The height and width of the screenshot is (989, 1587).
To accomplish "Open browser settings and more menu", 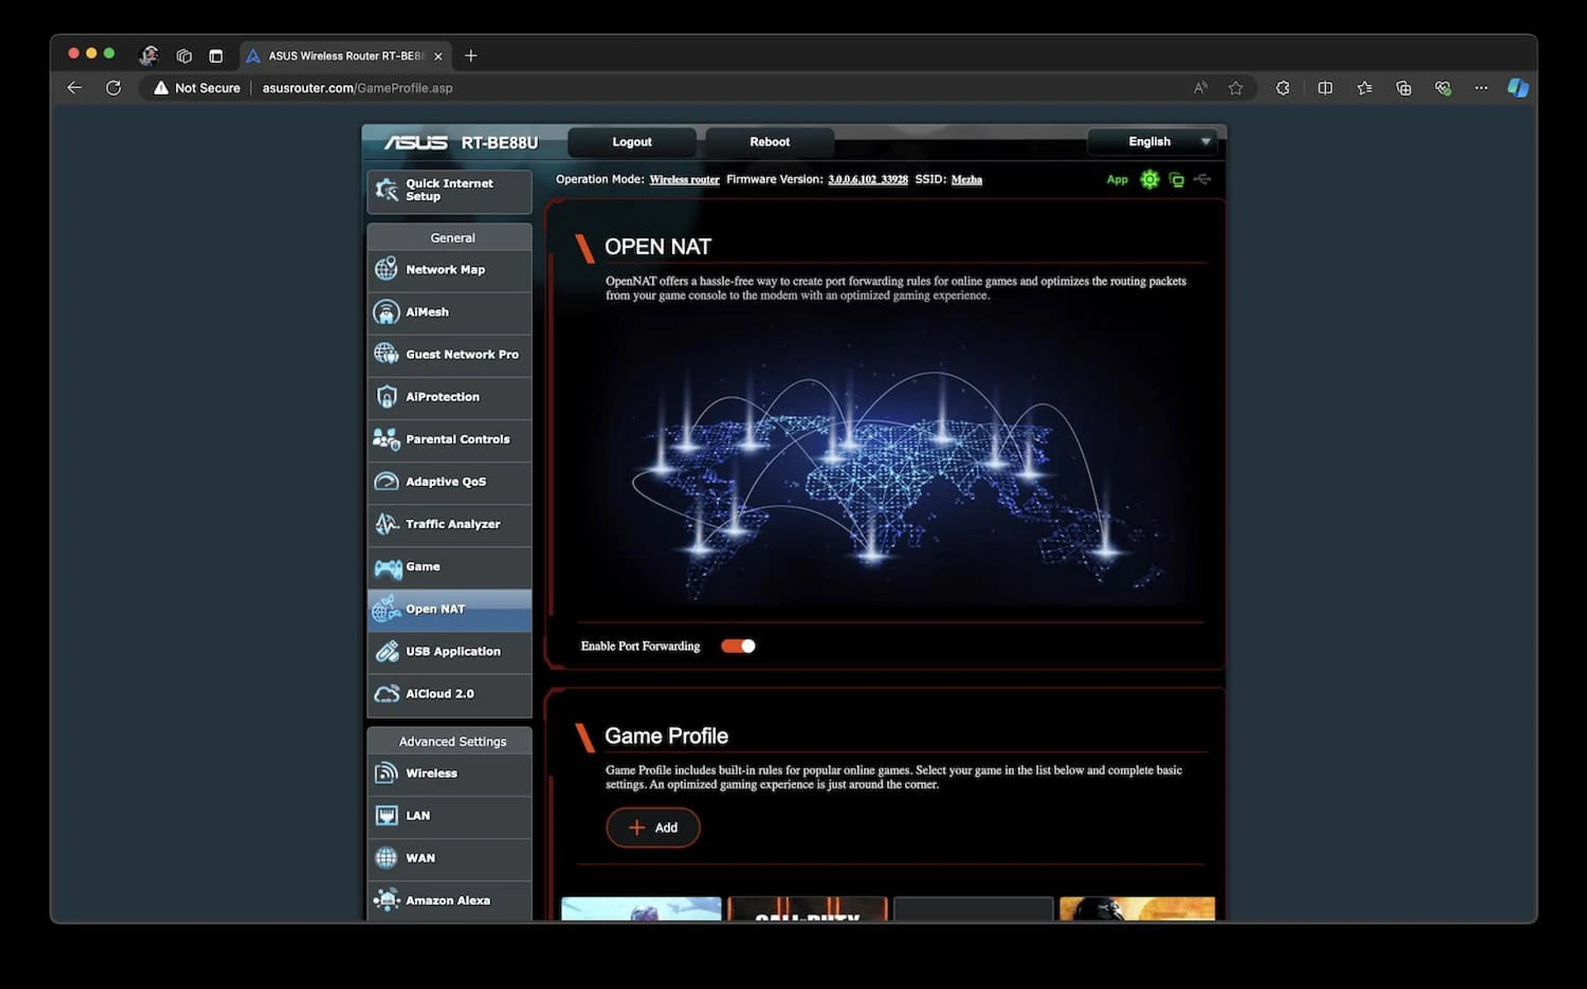I will pos(1480,88).
